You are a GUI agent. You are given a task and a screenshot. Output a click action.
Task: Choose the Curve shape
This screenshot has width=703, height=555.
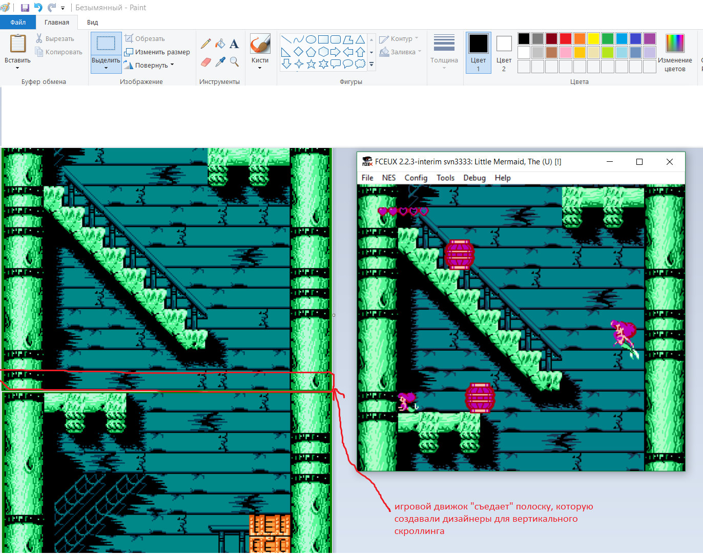tap(299, 39)
